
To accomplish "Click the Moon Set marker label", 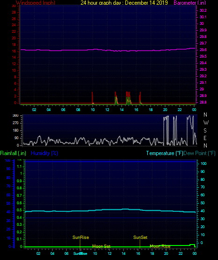I will pos(101,246).
